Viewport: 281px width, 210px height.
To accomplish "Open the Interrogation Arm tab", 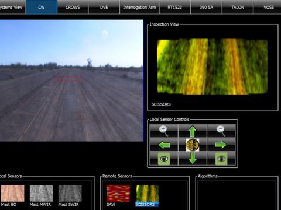I will tap(139, 7).
